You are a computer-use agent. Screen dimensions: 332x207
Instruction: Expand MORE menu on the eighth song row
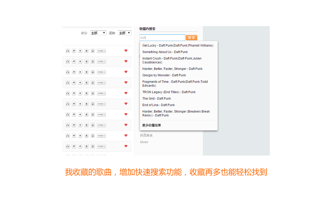pos(101,125)
